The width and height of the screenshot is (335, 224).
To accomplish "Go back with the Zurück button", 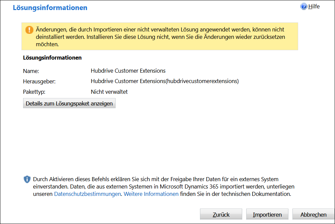I will click(x=221, y=214).
